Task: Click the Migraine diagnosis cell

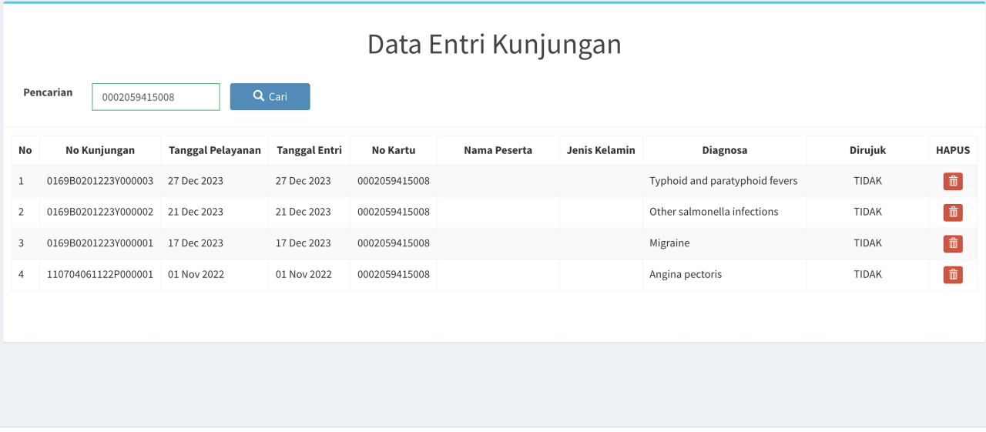Action: click(x=669, y=243)
